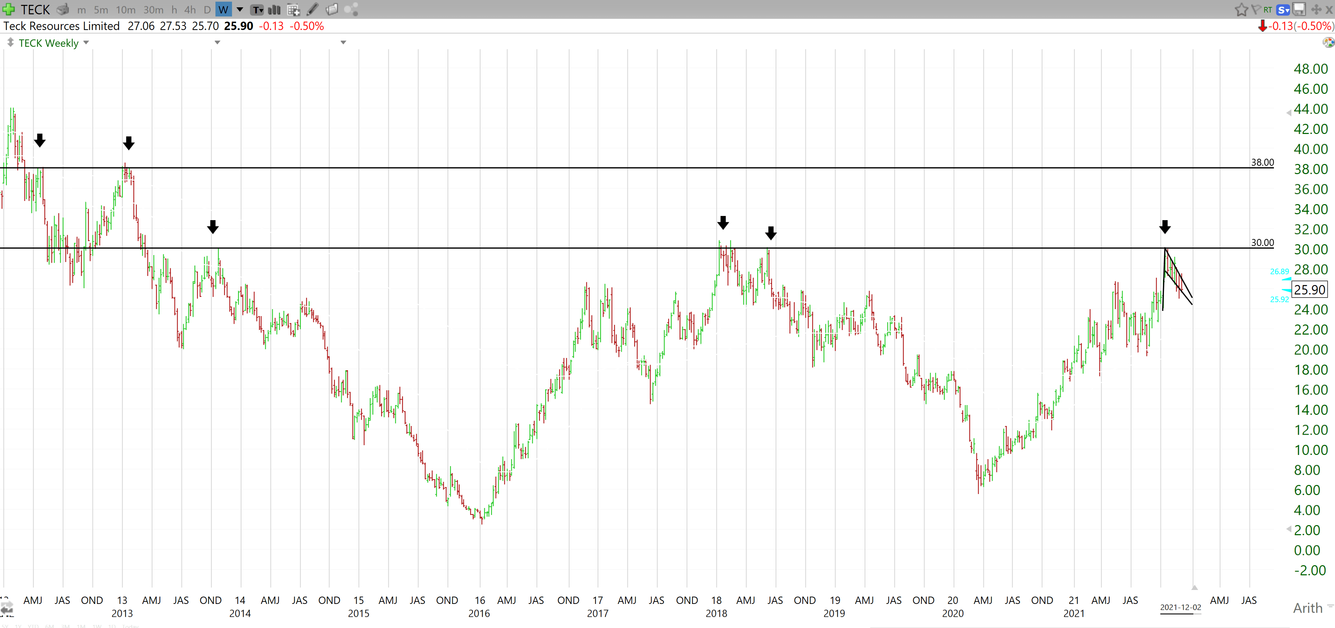
Task: Open the chart template 'T' dropdown
Action: pyautogui.click(x=257, y=9)
